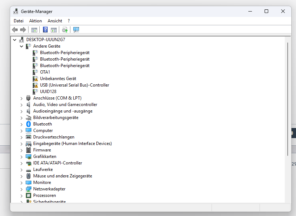Open the blue question mark help icon
Image resolution: width=296 pixels, height=216 pixels.
point(45,30)
